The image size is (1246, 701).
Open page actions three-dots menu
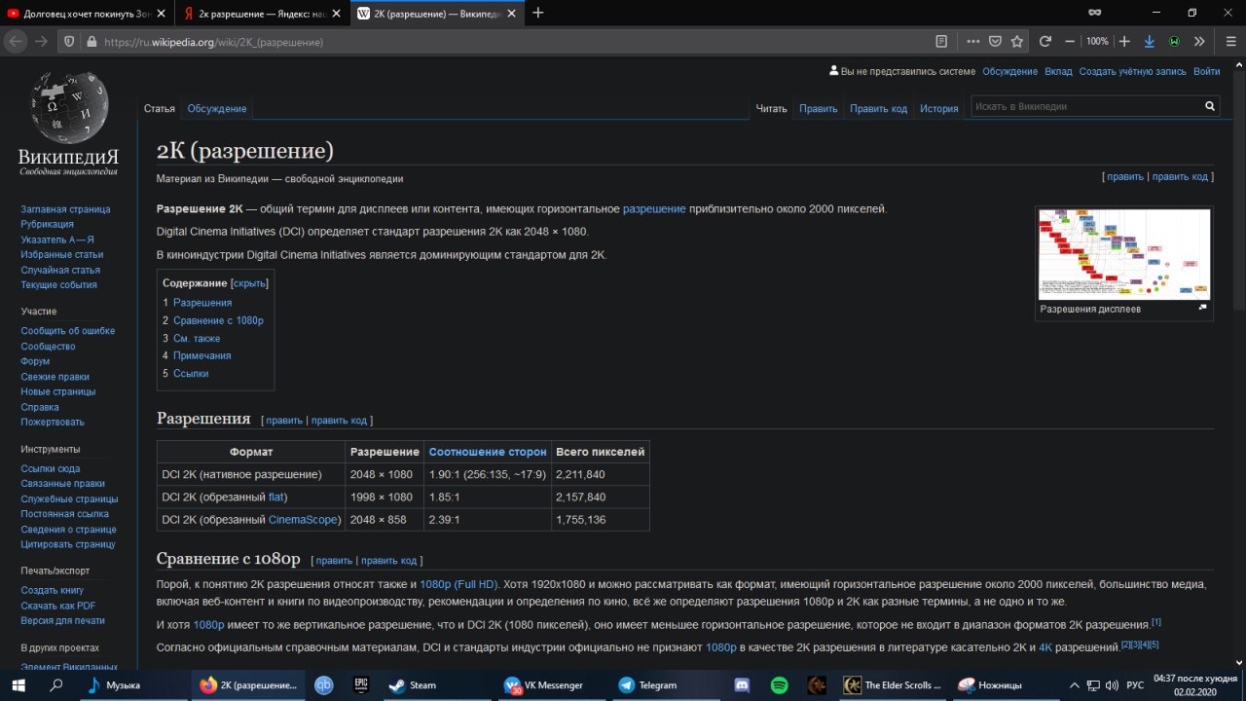(x=973, y=42)
